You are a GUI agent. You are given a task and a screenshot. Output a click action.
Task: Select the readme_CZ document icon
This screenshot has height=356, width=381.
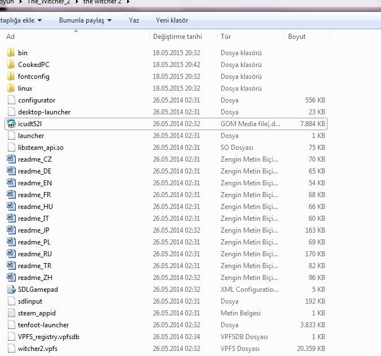[11, 159]
